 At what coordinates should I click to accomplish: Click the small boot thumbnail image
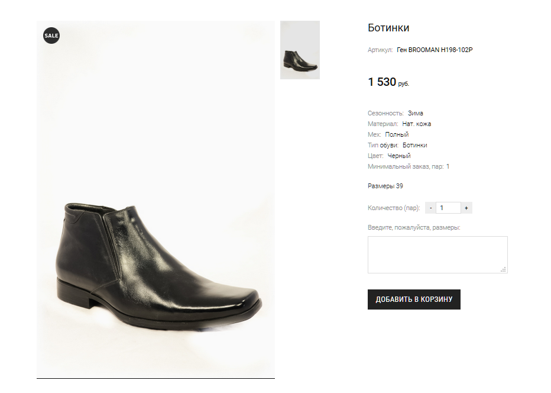300,50
